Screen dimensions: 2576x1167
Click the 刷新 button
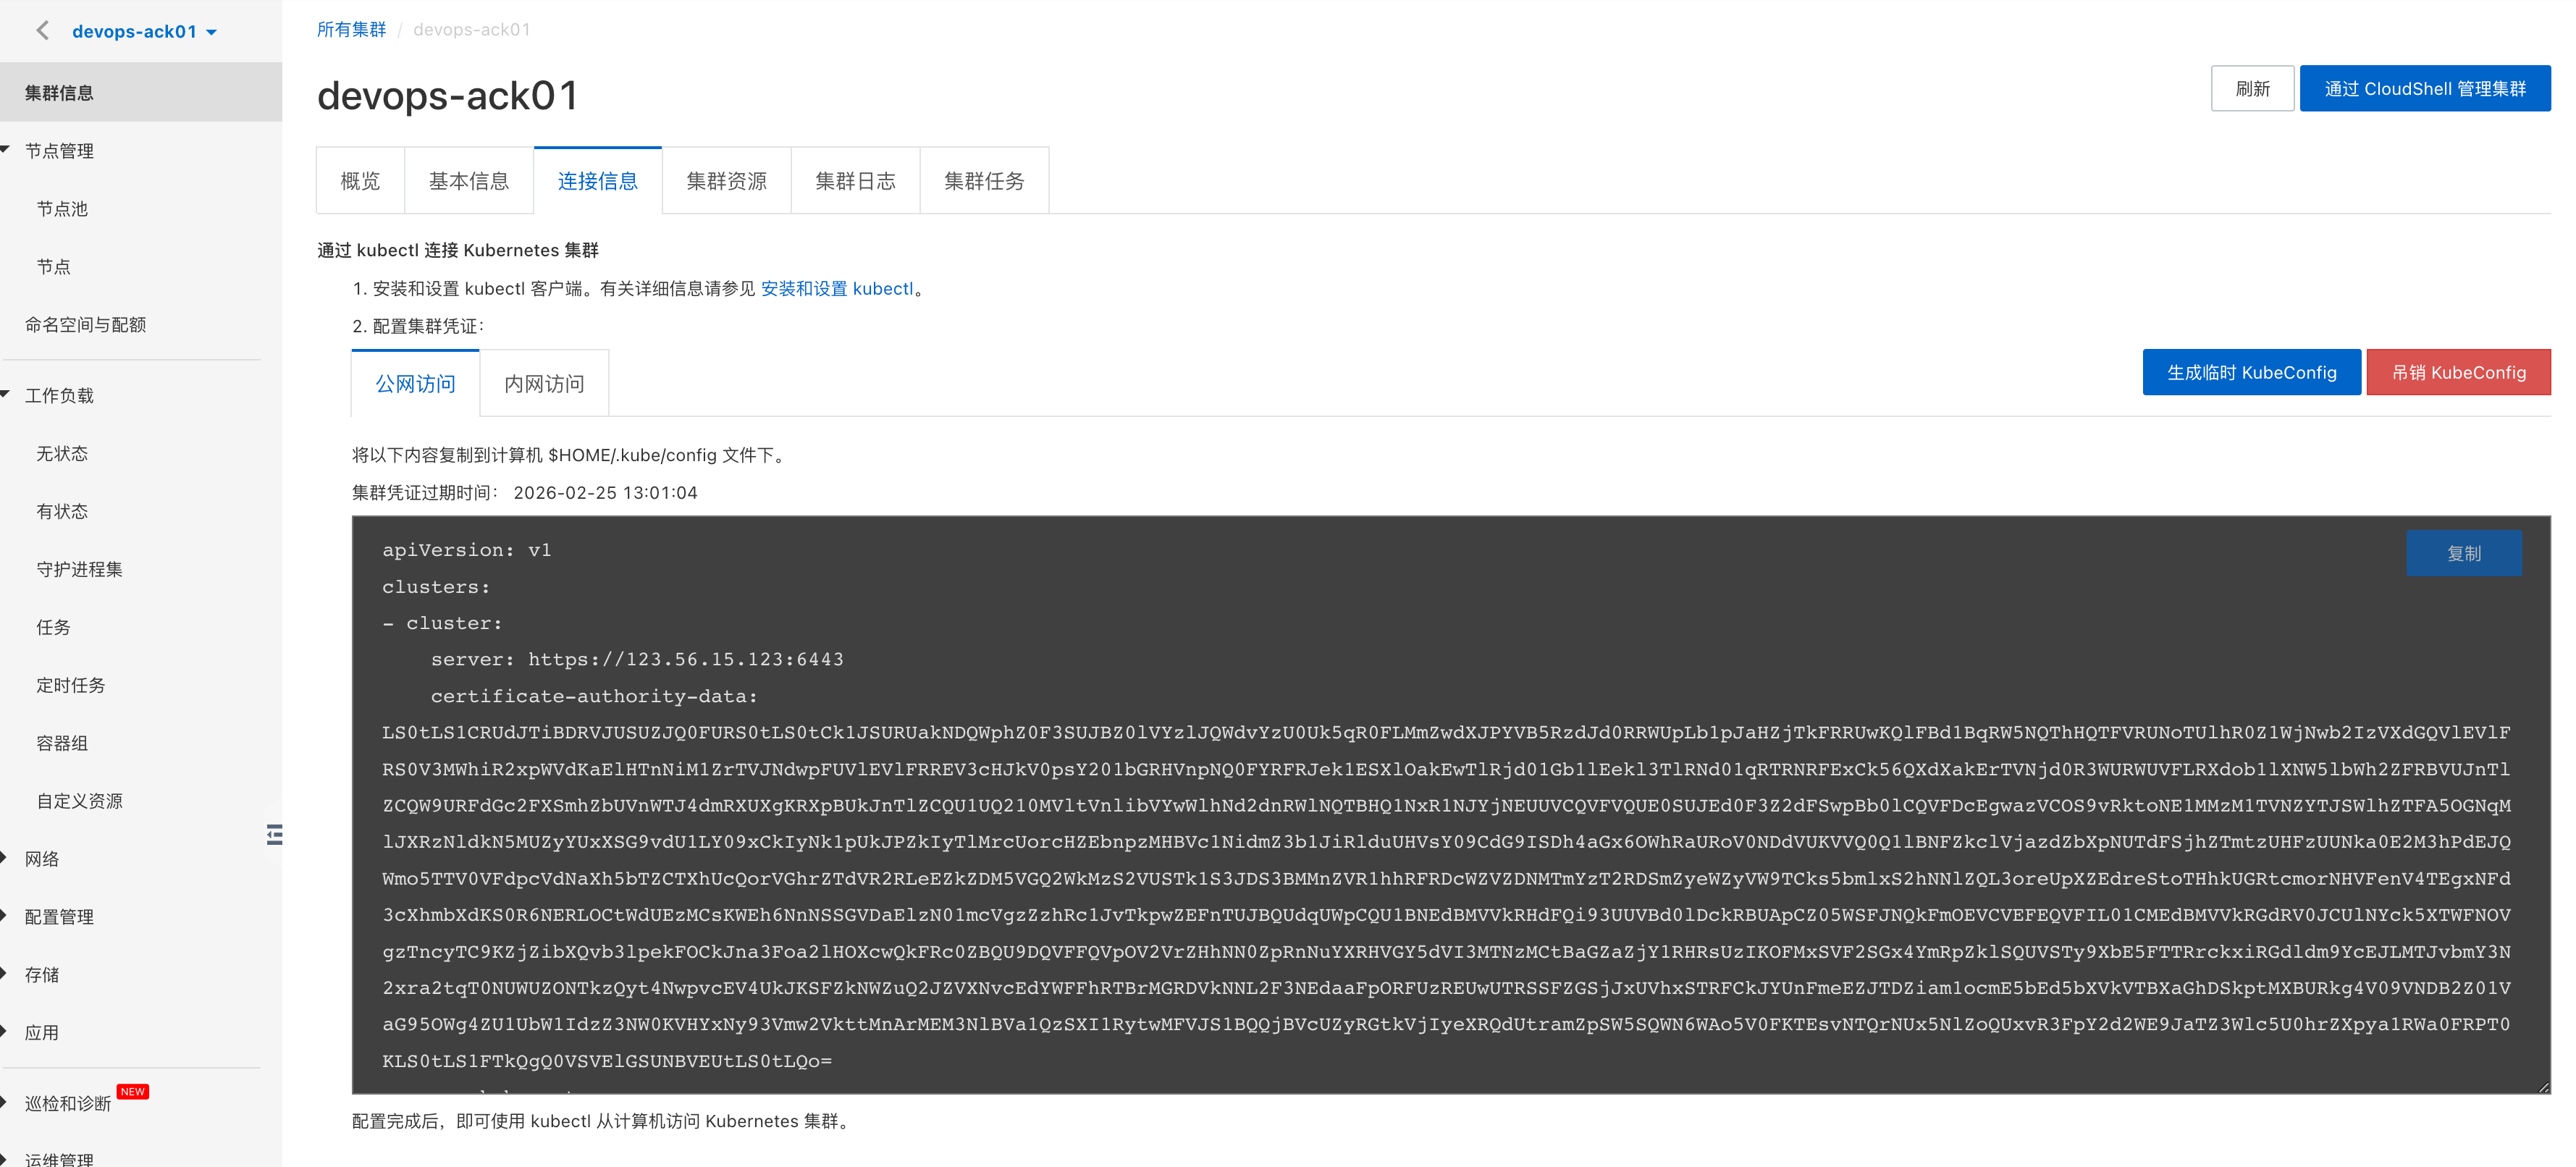(x=2252, y=88)
